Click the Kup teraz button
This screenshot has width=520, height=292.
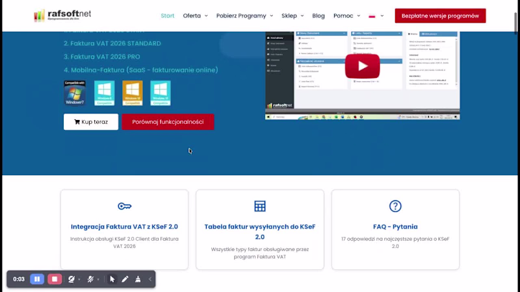pyautogui.click(x=91, y=122)
